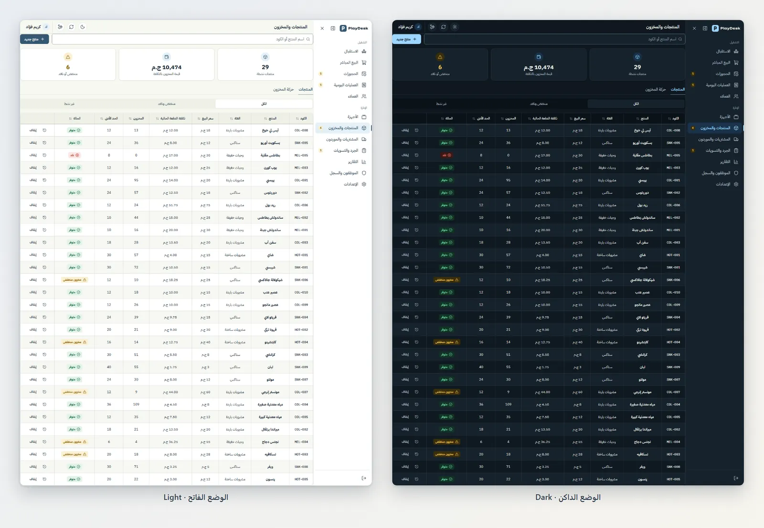Switch theme with the moon icon, light window
This screenshot has height=528, width=764.
pyautogui.click(x=83, y=27)
